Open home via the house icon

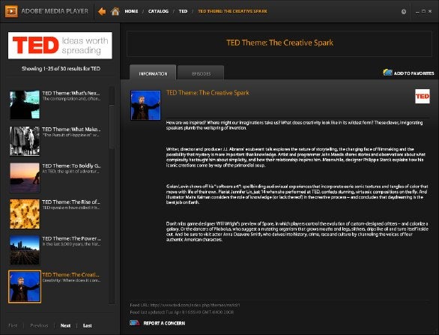tap(115, 11)
